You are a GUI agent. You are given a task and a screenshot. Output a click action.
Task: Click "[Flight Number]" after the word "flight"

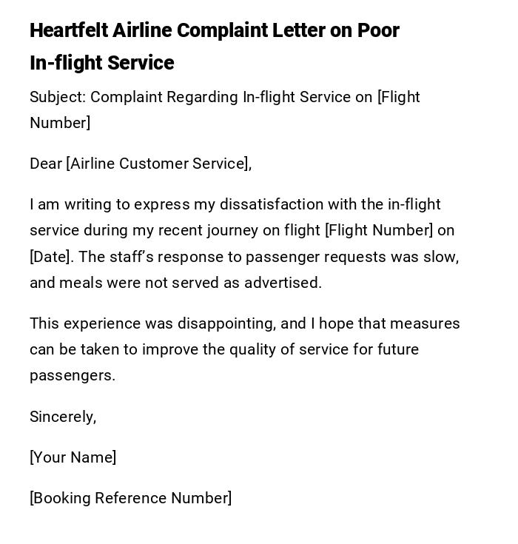378,230
